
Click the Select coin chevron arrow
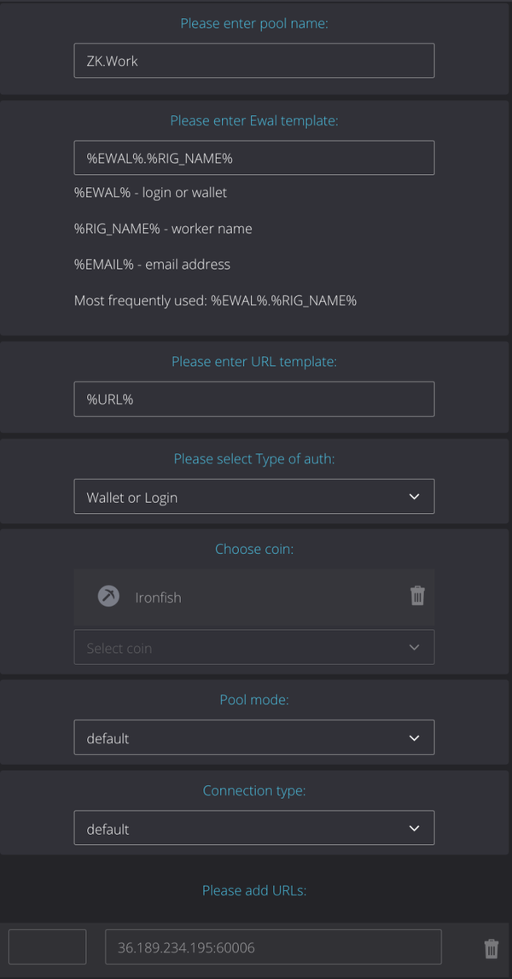415,648
